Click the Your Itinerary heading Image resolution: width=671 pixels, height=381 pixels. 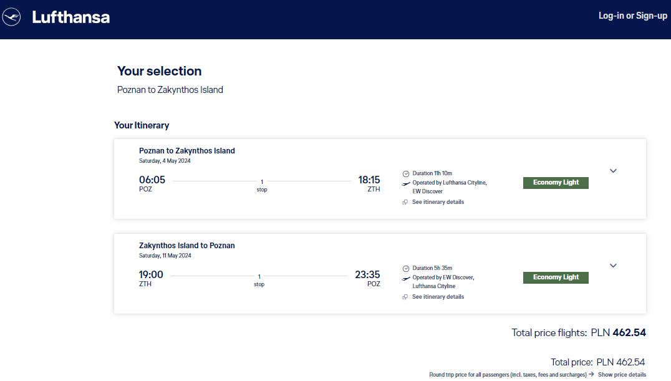(x=142, y=125)
